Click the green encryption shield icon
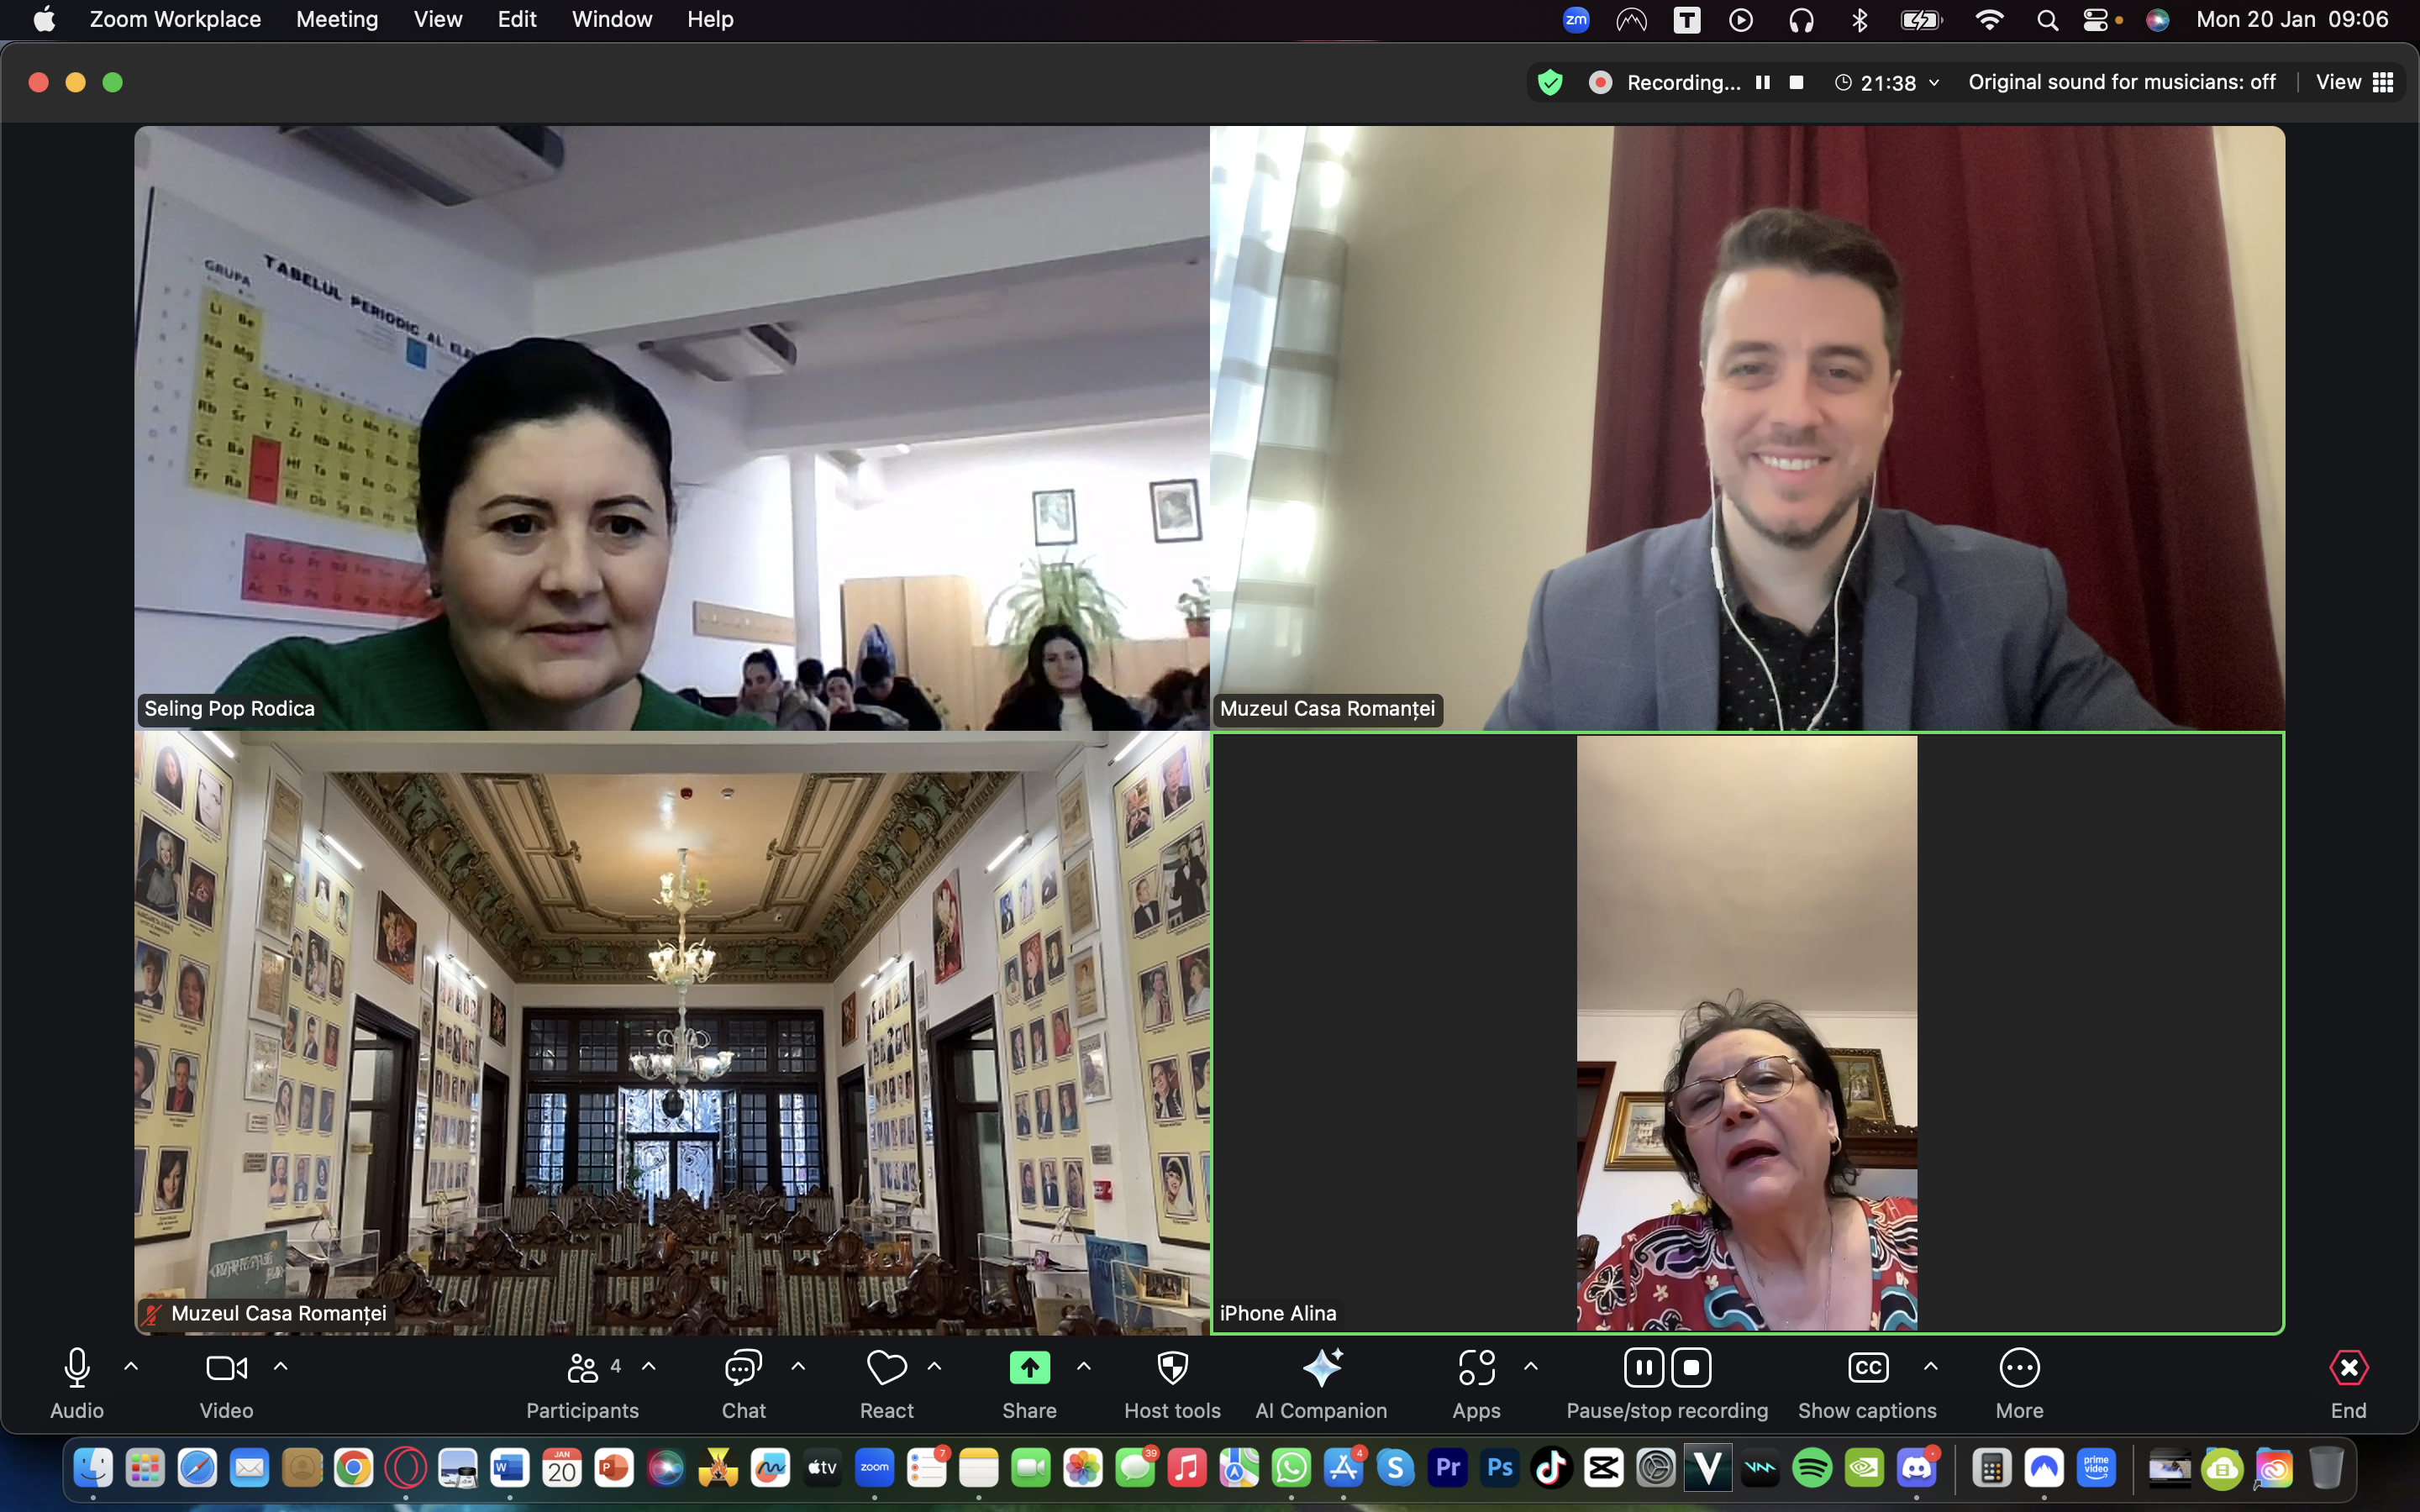 click(x=1550, y=82)
